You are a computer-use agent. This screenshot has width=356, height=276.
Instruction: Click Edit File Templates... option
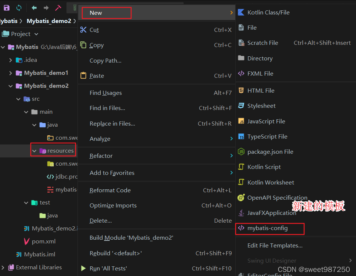point(296,245)
